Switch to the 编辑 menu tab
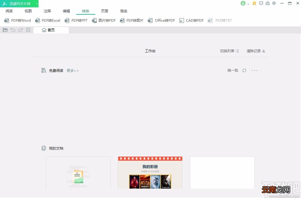 (x=66, y=11)
